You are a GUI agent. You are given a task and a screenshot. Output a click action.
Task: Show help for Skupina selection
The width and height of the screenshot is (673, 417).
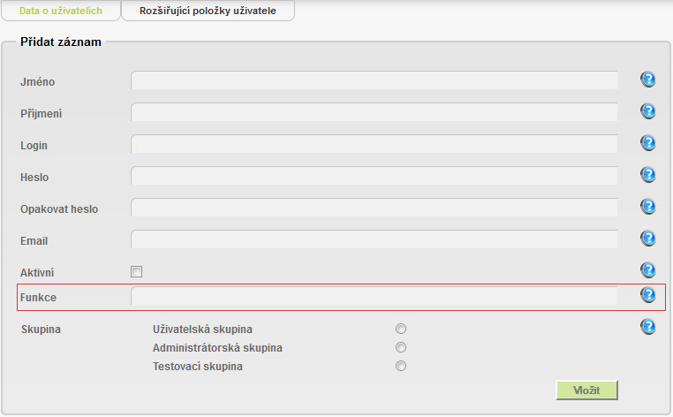point(648,327)
